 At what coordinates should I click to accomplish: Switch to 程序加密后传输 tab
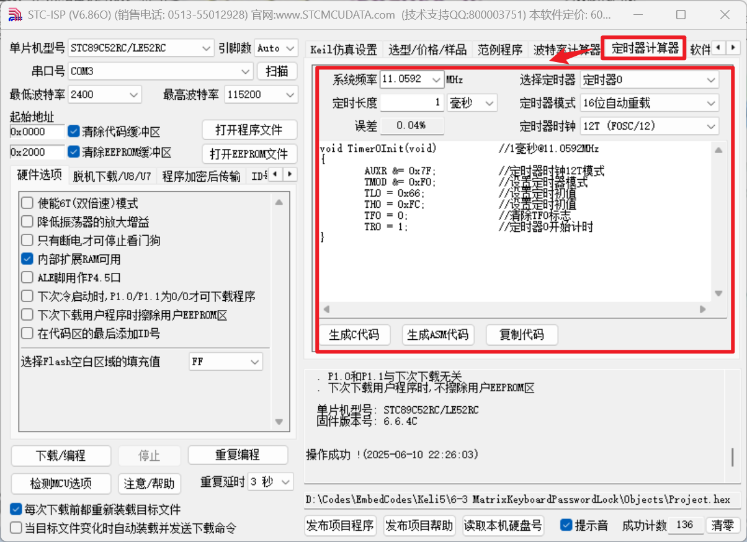201,176
